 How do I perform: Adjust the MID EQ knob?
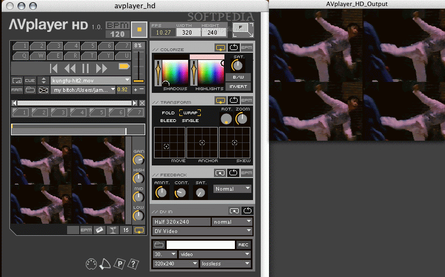click(x=139, y=197)
